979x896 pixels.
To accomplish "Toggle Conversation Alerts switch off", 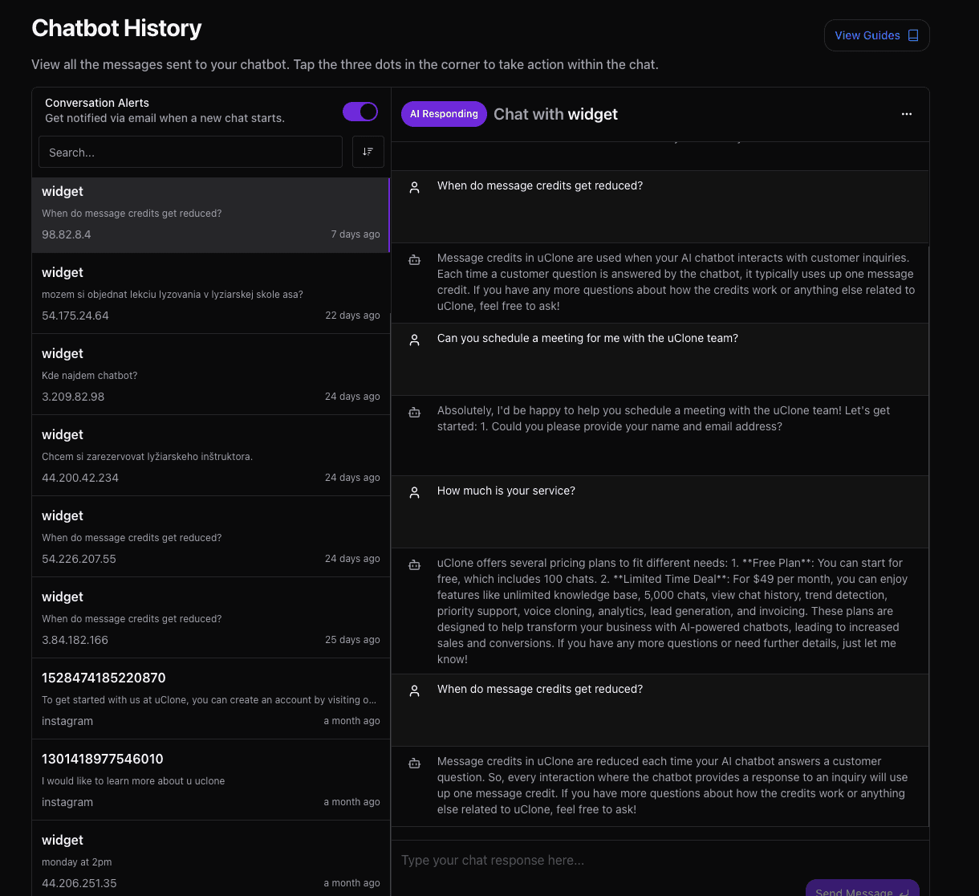I will [x=360, y=112].
